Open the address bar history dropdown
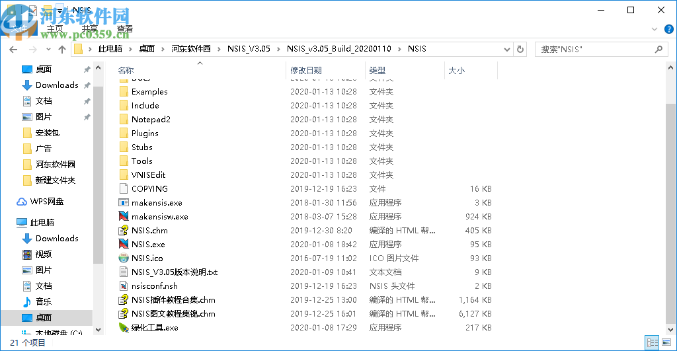This screenshot has height=351, width=677. click(x=507, y=49)
